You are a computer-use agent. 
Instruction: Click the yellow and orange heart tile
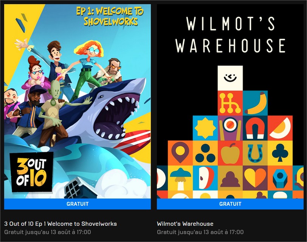pyautogui.click(x=255, y=178)
